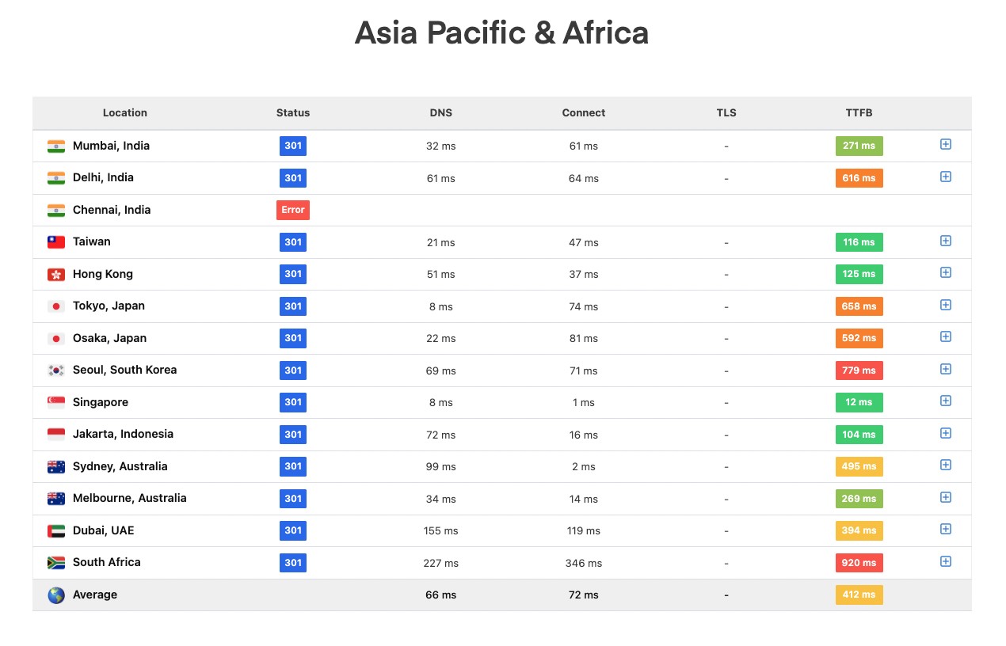
Task: Click the Indonesia flag icon
Action: point(56,435)
